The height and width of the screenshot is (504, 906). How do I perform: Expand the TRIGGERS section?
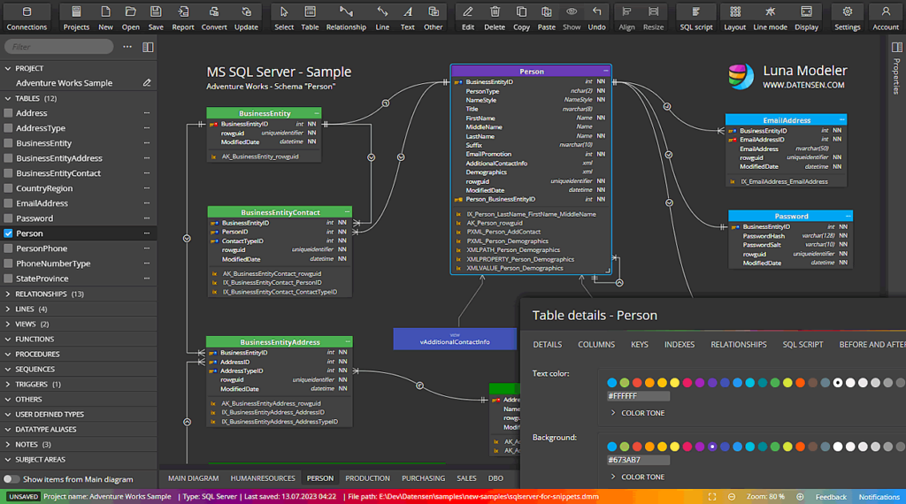pos(8,384)
